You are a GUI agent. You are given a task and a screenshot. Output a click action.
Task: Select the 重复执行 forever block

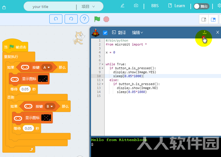tap(11, 57)
